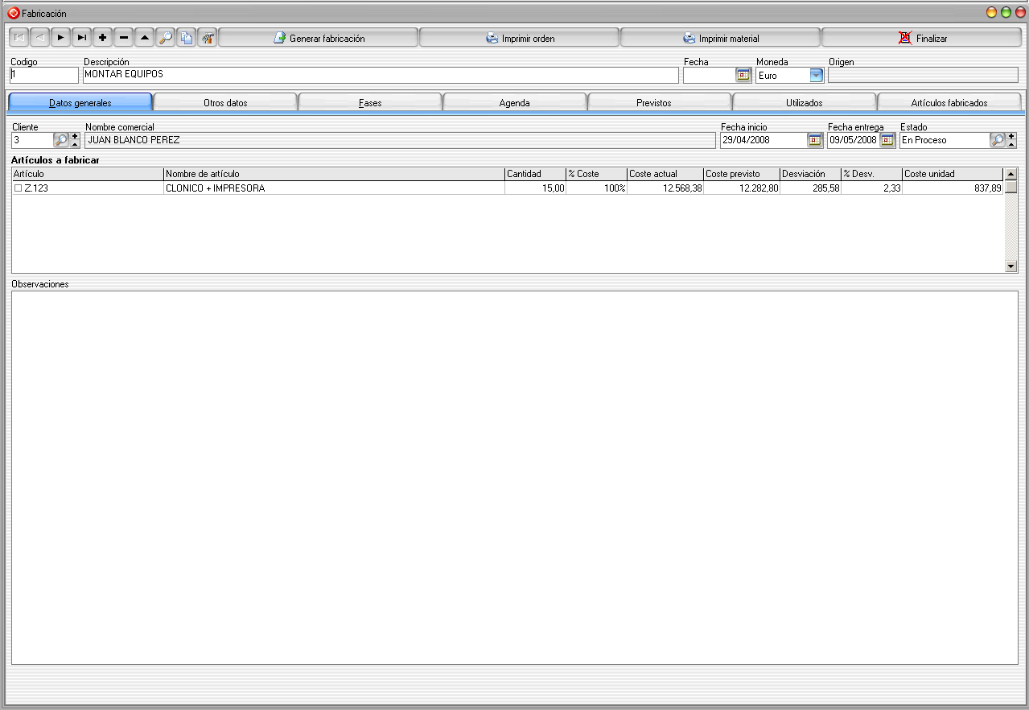Open the hammer tools icon in toolbar
This screenshot has width=1029, height=710.
coord(208,38)
